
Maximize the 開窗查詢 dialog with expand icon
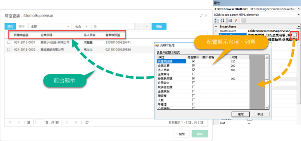pos(201,16)
